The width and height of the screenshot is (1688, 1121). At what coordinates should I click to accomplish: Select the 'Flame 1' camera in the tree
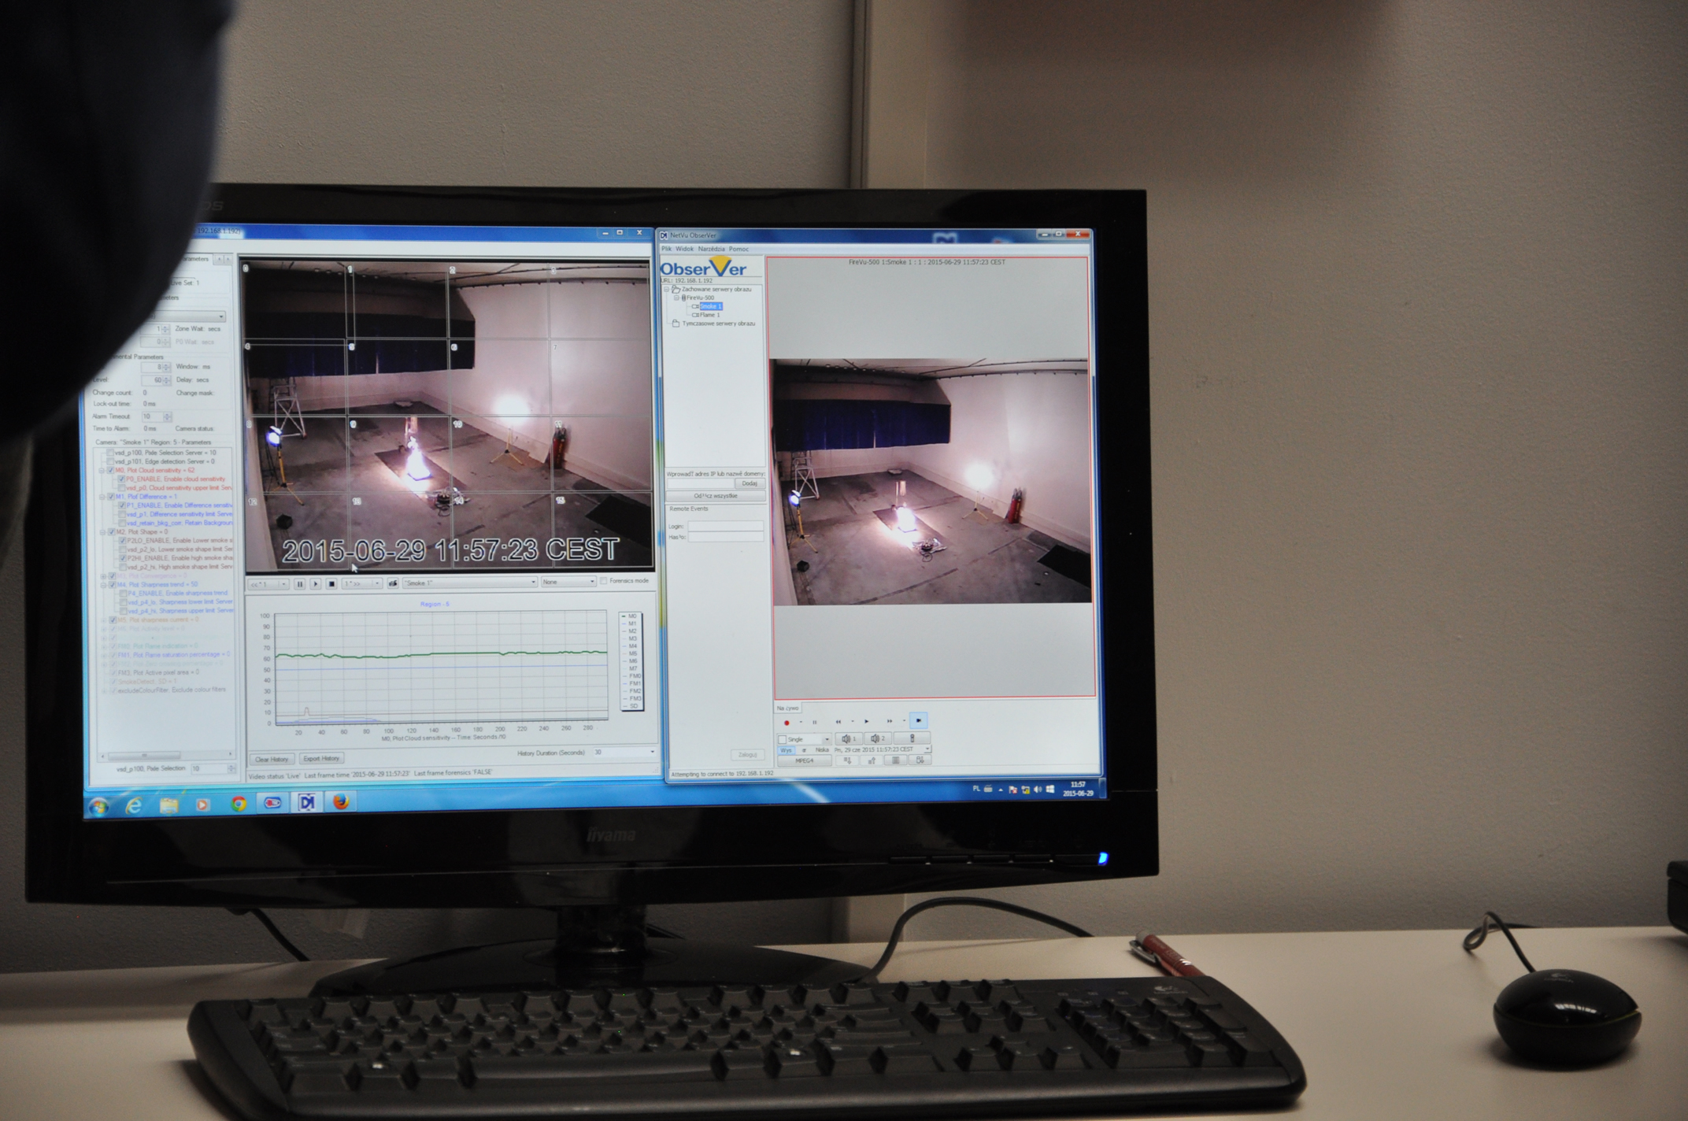[709, 315]
